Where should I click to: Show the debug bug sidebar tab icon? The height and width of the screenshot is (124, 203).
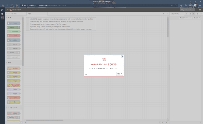point(194,14)
